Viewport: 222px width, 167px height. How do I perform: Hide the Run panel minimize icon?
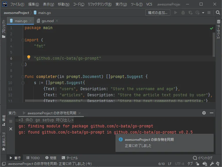[212, 113]
